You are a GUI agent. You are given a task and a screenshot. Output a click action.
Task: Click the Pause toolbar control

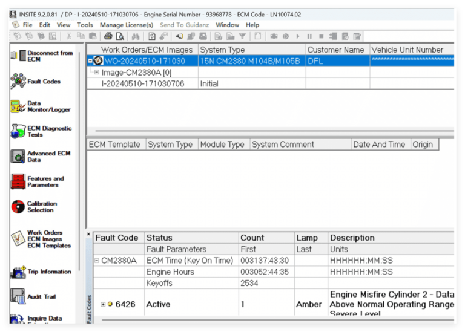[x=309, y=36]
